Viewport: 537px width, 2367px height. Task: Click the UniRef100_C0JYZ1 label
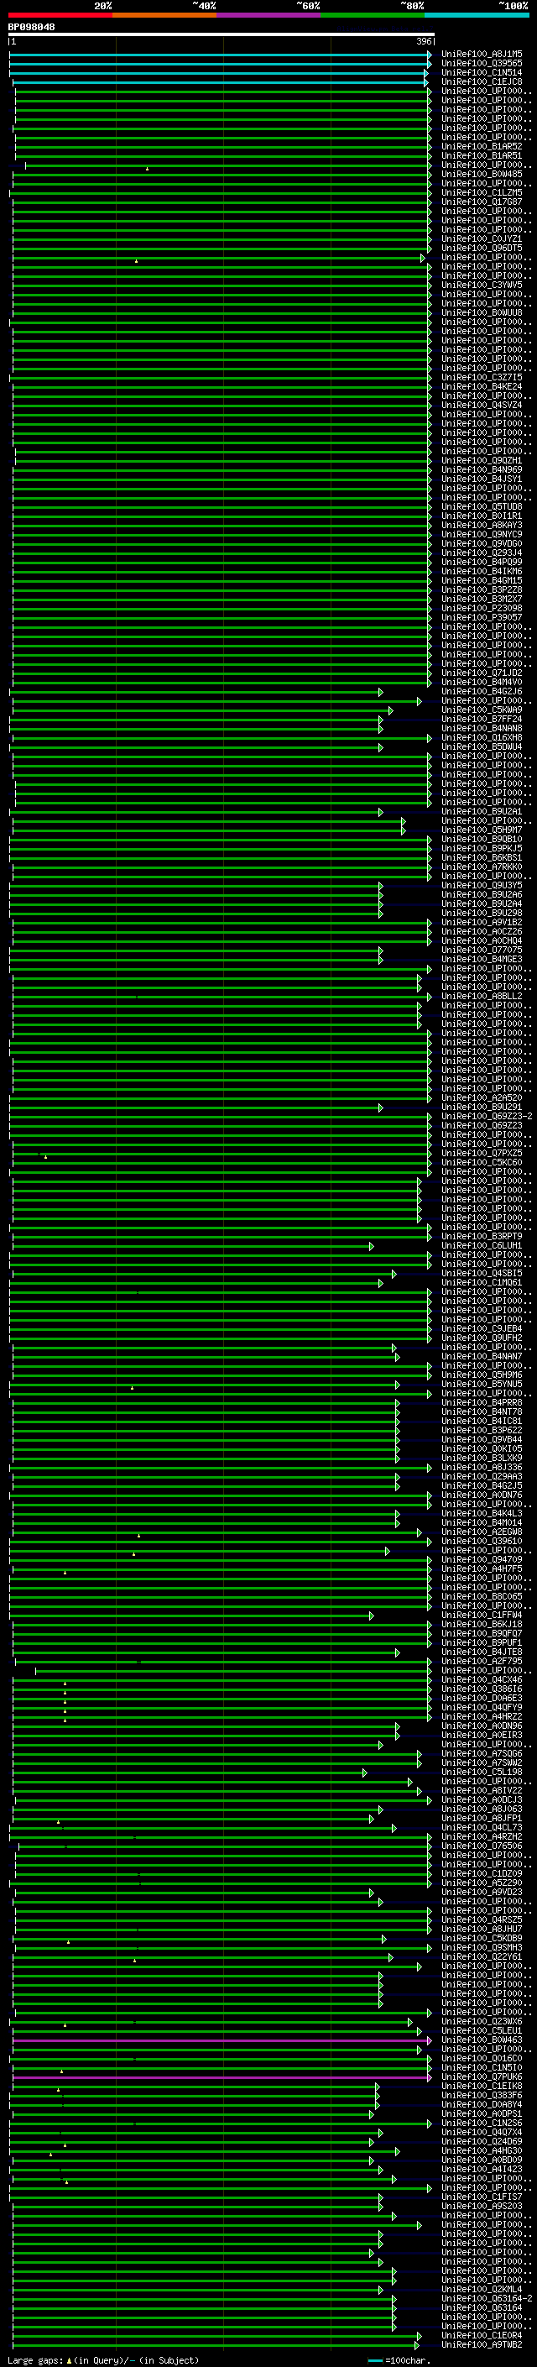click(x=482, y=239)
